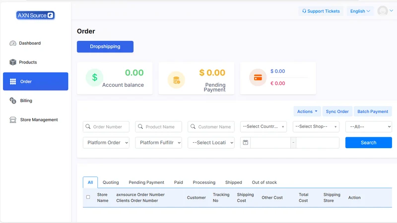Switch to the All orders tab
The height and width of the screenshot is (223, 397).
(x=90, y=182)
